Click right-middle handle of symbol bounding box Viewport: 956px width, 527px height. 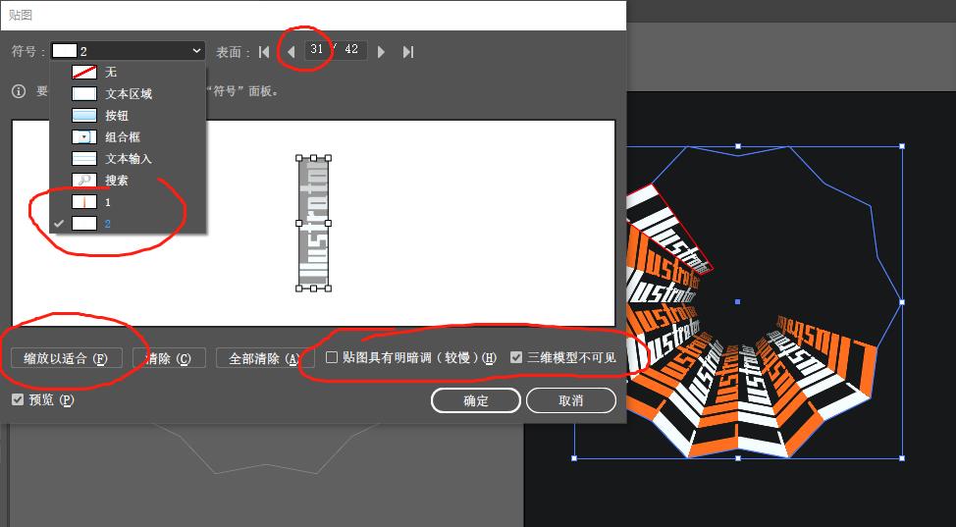(x=328, y=223)
